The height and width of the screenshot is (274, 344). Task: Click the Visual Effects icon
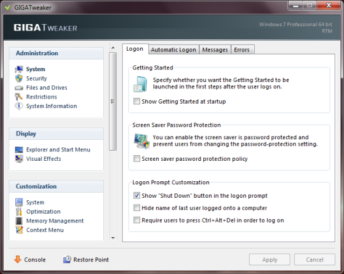[19, 159]
